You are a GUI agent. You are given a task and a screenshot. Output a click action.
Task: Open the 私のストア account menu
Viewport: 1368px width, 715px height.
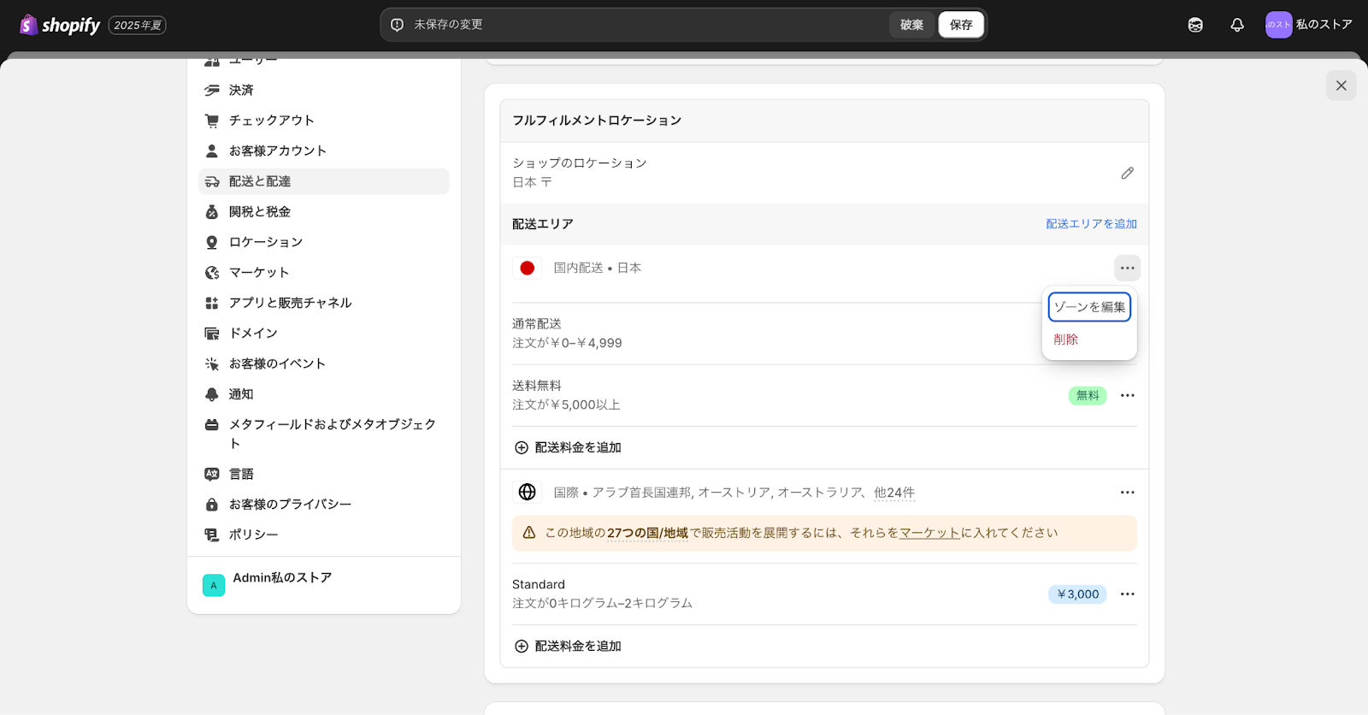1309,25
